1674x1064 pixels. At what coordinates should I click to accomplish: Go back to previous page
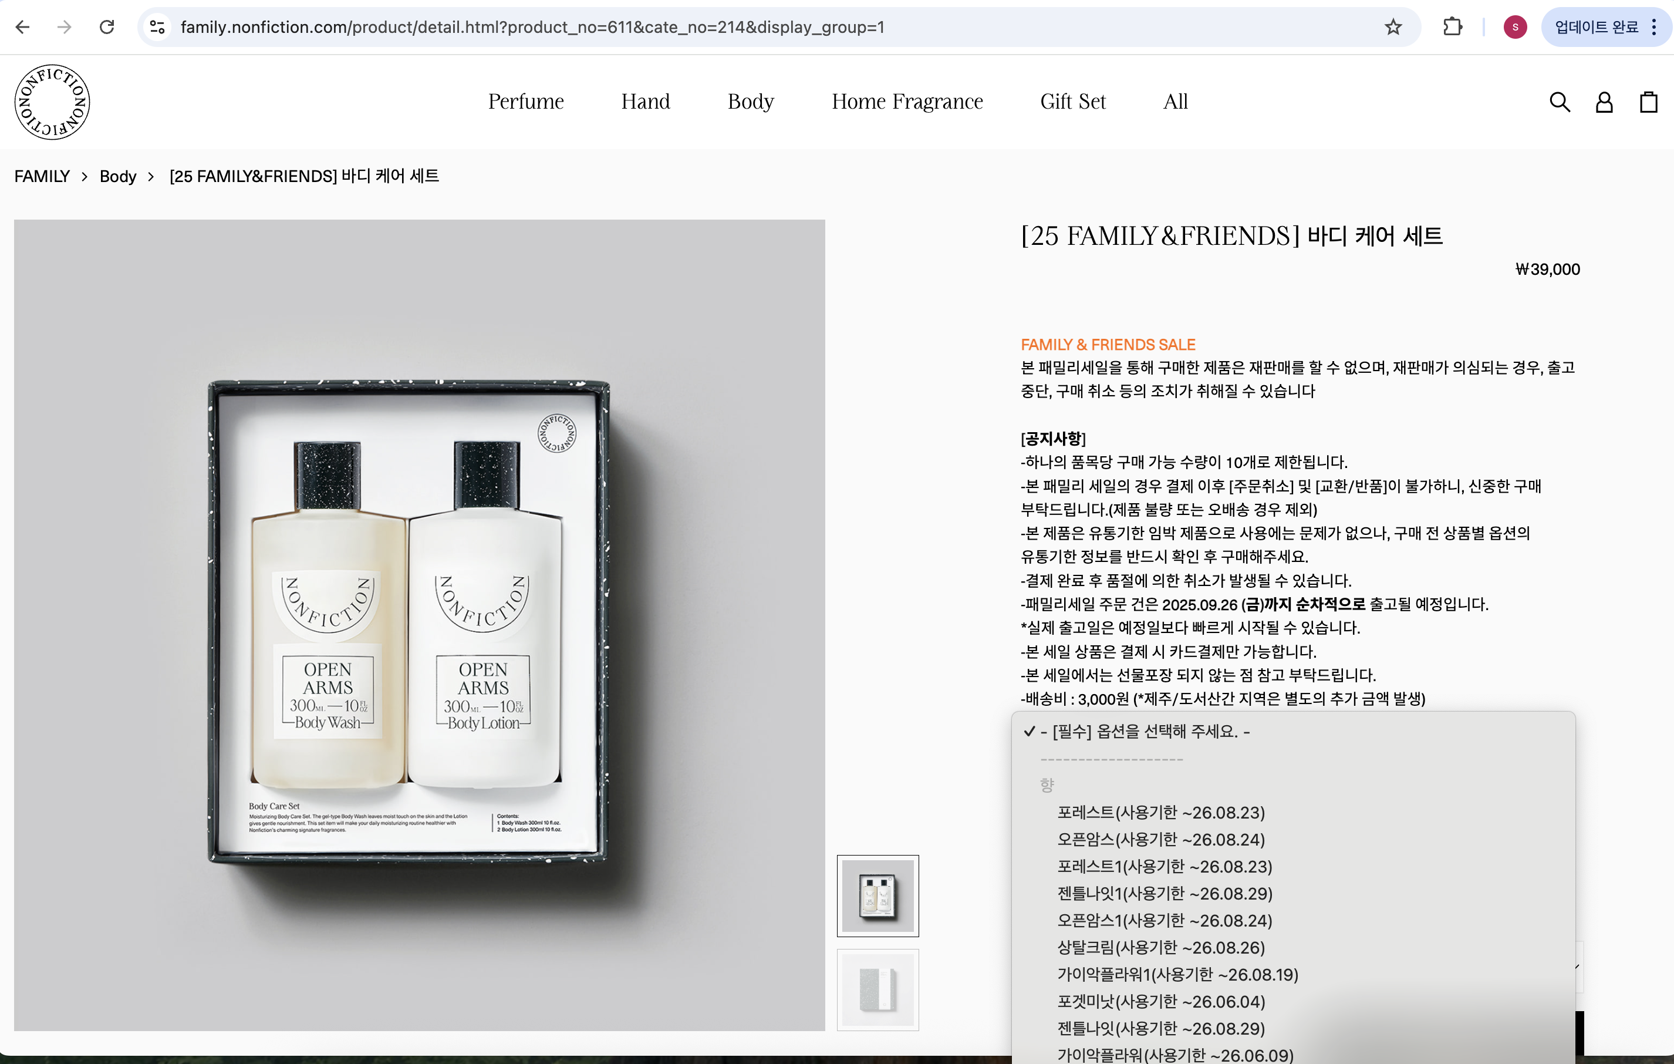tap(23, 27)
